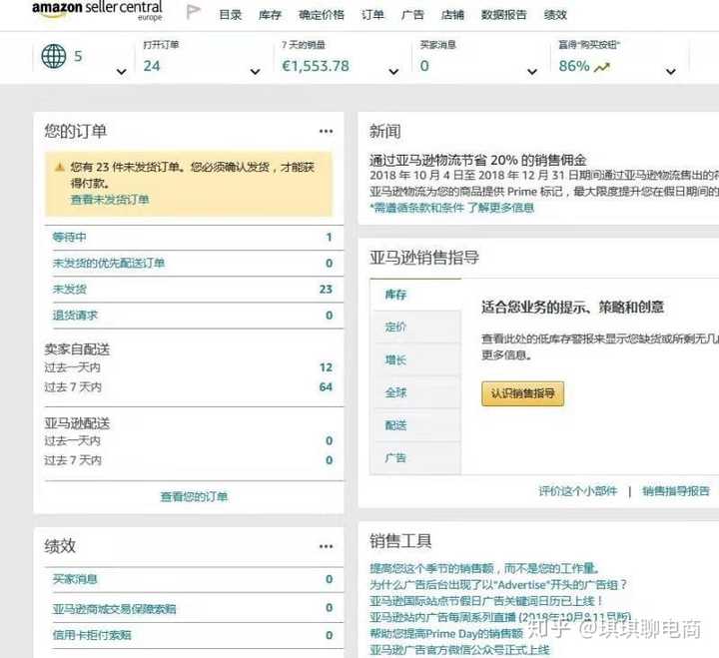Open the Advertise 开头的广告组 link
Viewport: 719px width, 658px height.
click(498, 585)
